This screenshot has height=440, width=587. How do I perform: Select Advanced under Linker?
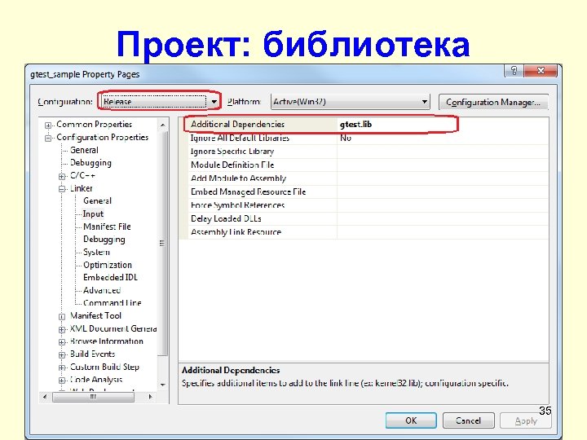102,290
